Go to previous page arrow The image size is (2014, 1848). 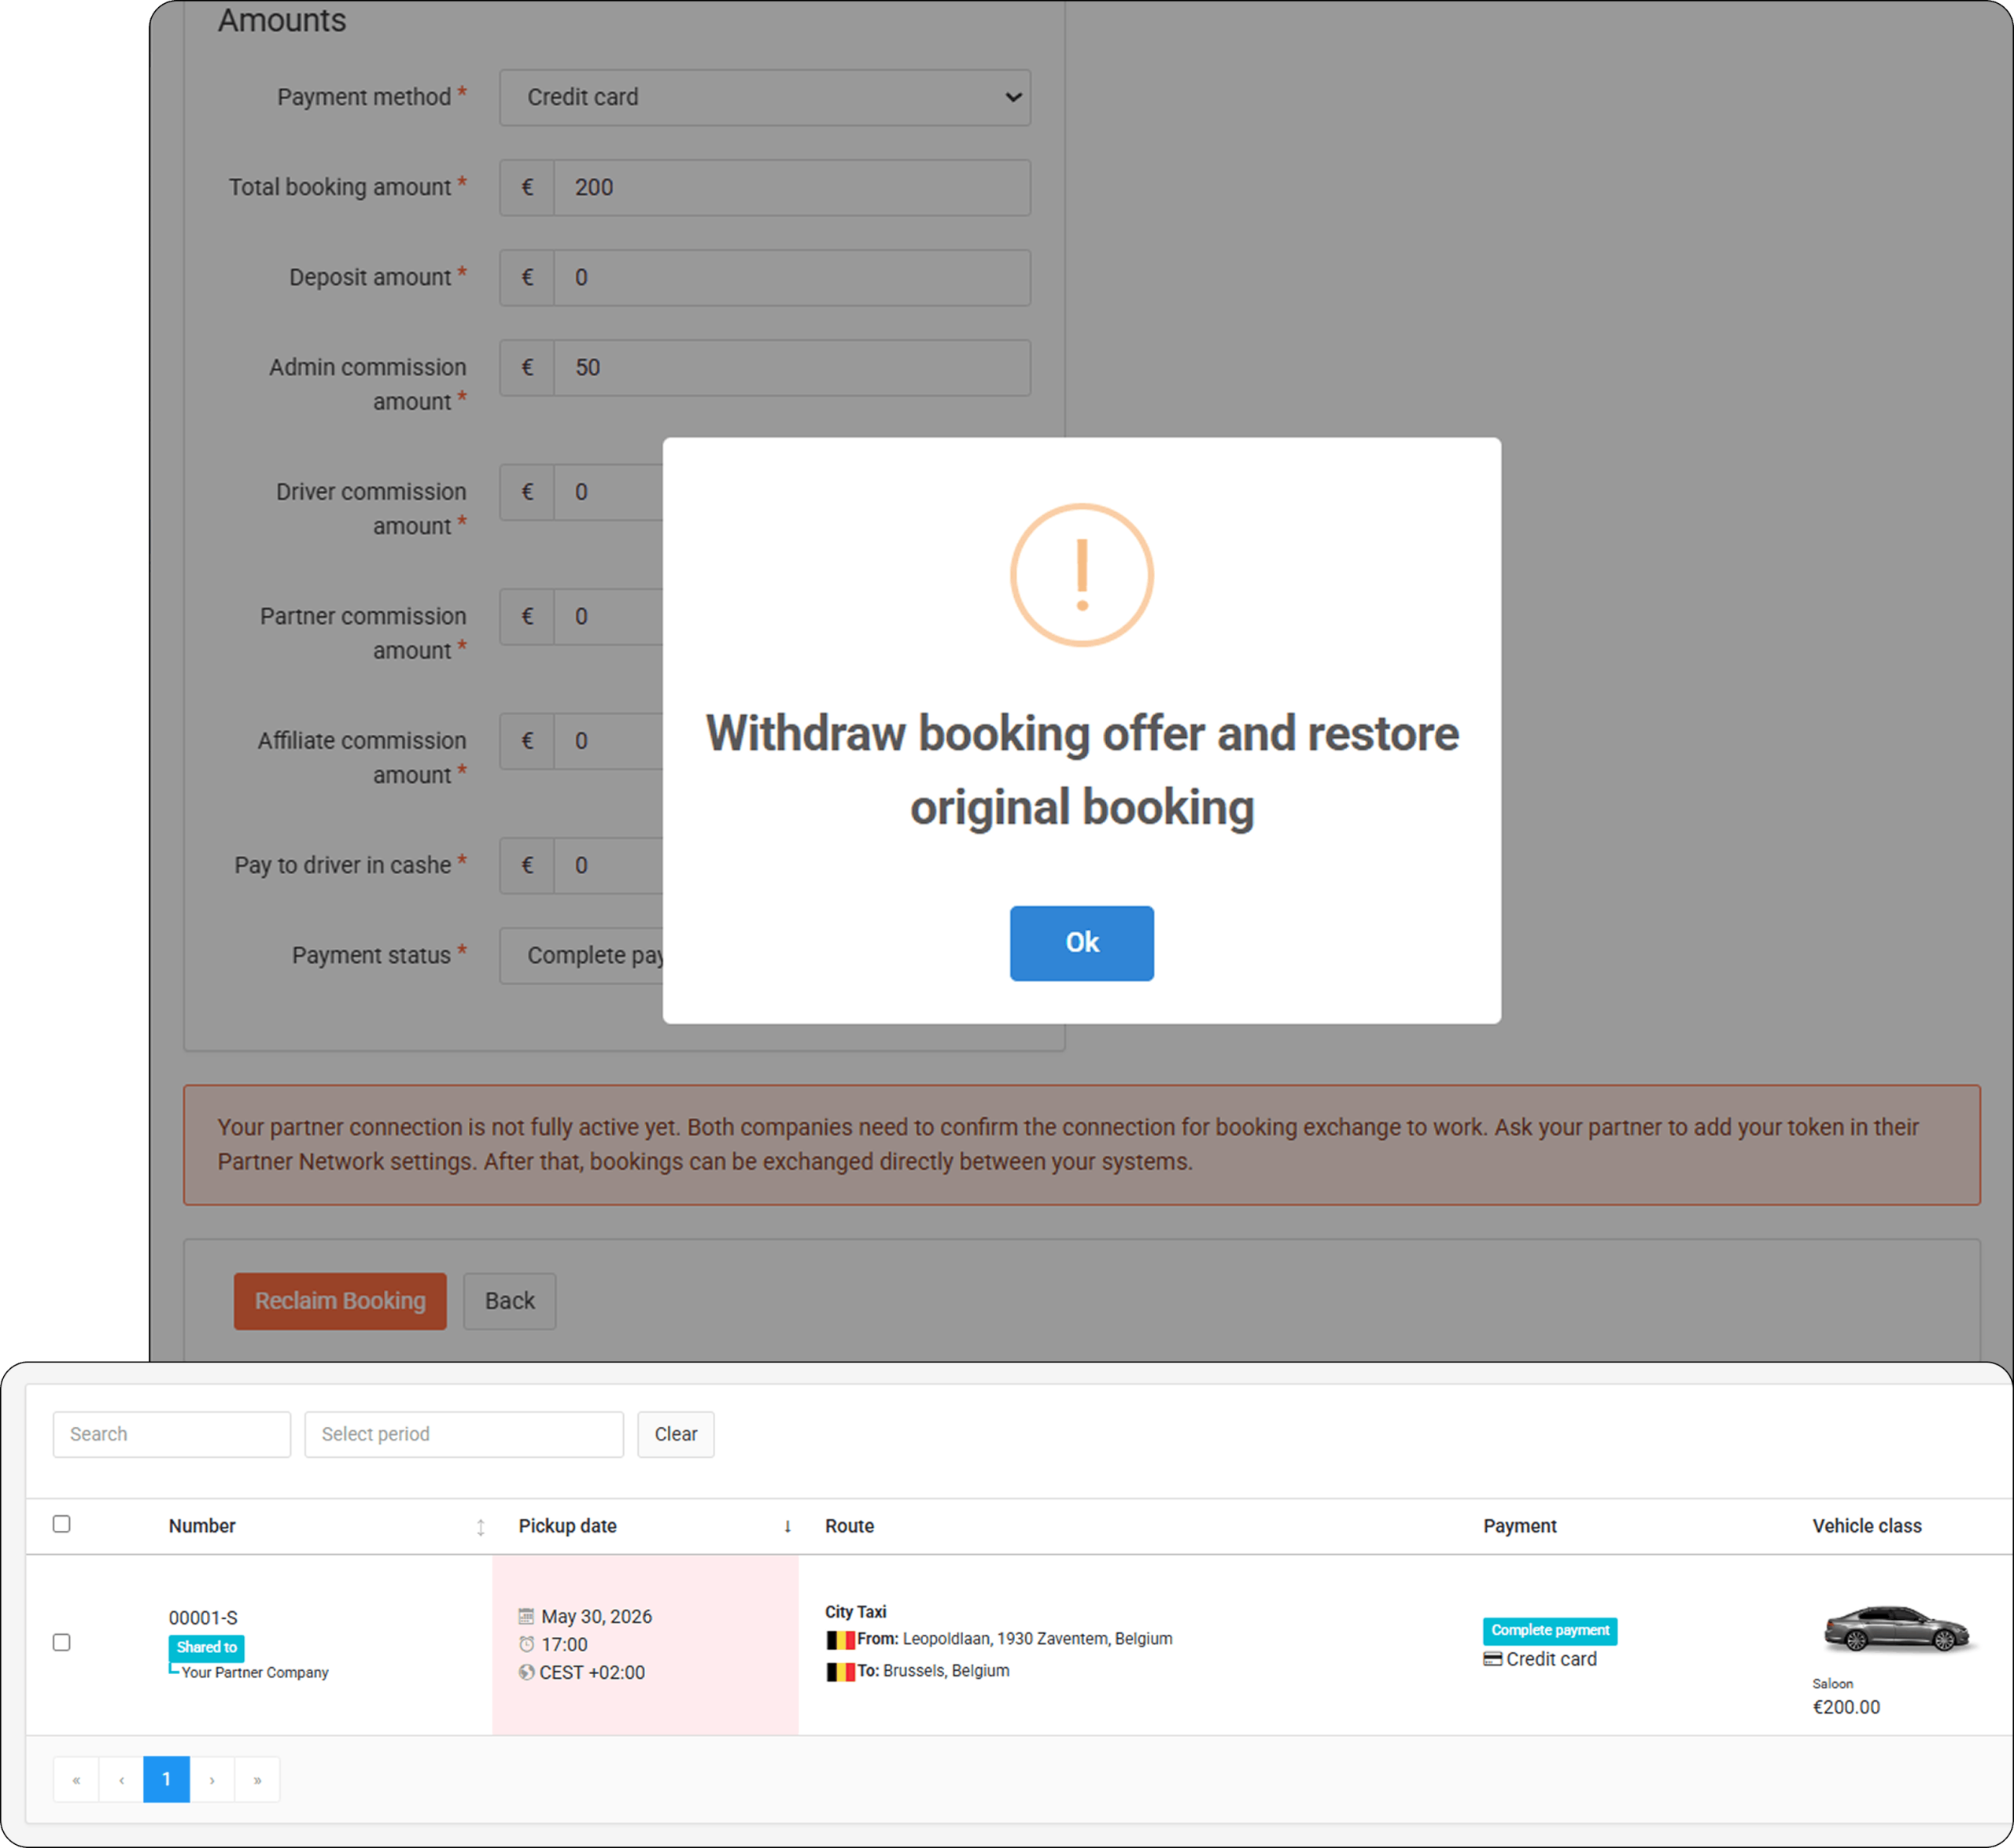point(122,1779)
